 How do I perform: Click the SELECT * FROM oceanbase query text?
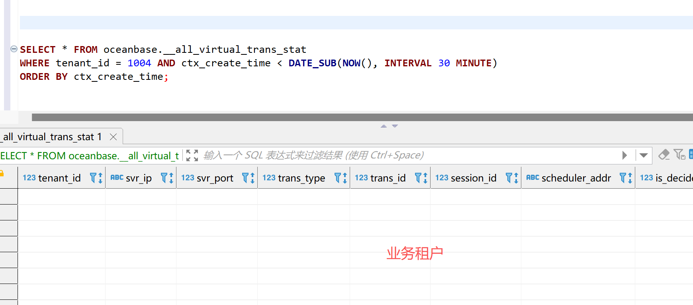(90, 156)
